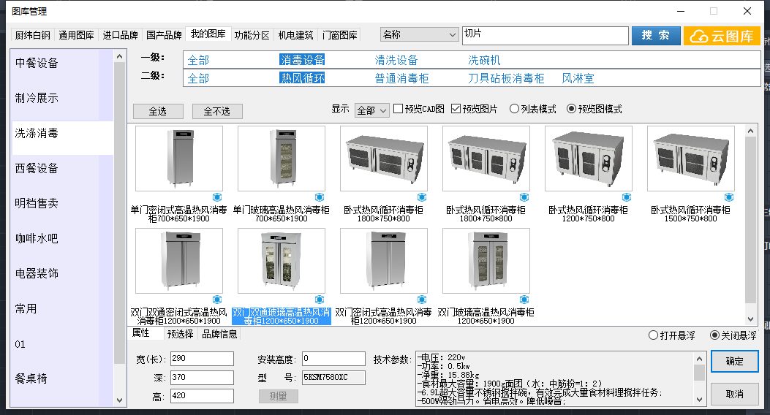Click the 型号 field showing 5KSM7580XC
This screenshot has height=415, width=770.
333,377
